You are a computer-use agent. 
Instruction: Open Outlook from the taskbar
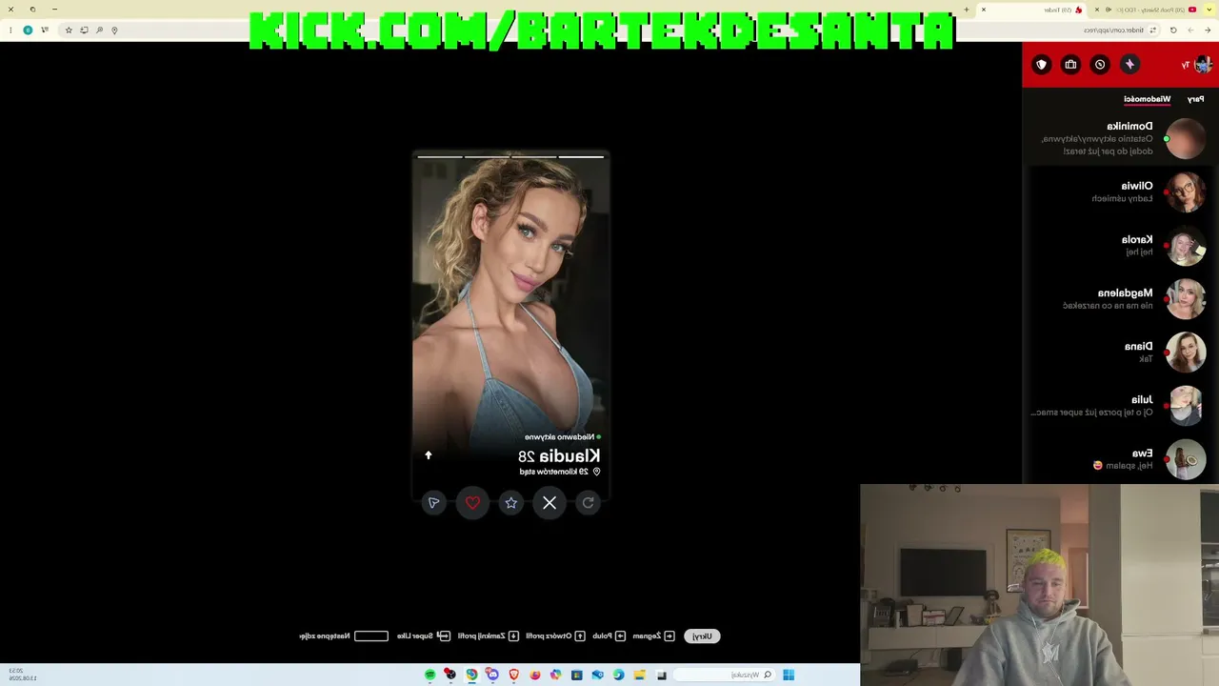tap(598, 676)
